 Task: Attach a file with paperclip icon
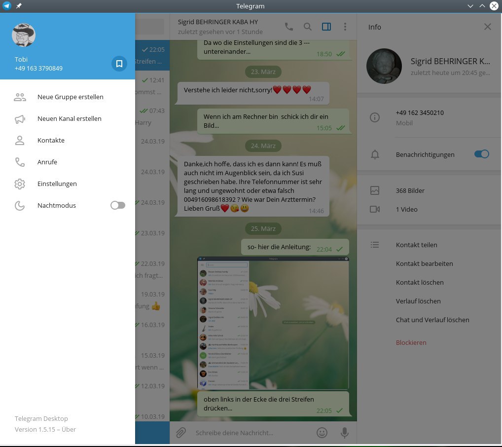coord(181,433)
